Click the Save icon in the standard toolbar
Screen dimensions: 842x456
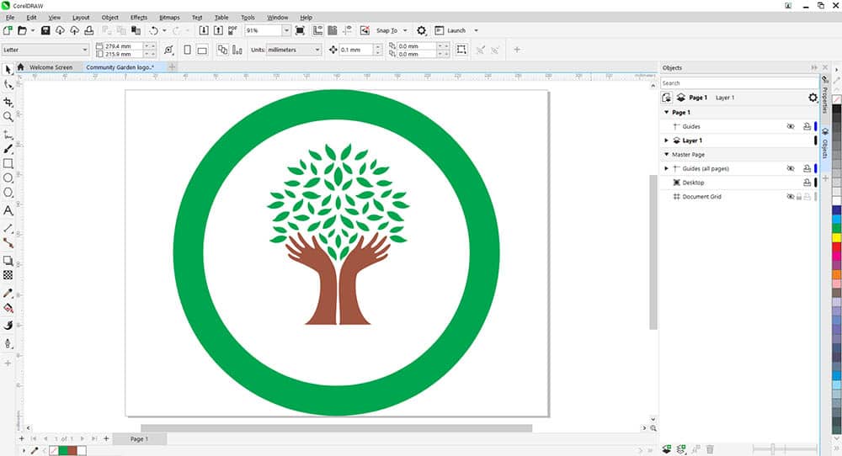click(x=45, y=30)
